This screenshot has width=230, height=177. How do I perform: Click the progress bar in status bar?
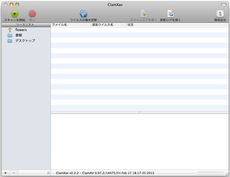click(x=210, y=173)
